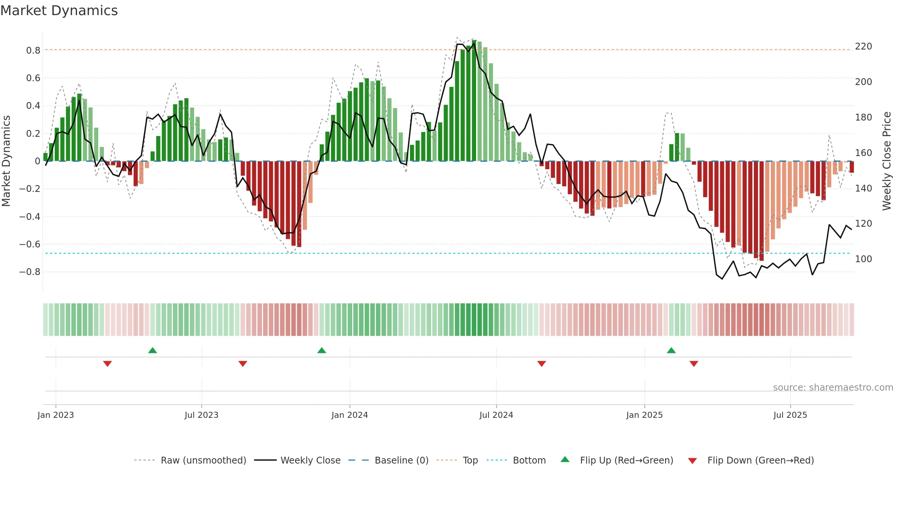
Task: Click the 100 right axis tick label
Action: [864, 259]
